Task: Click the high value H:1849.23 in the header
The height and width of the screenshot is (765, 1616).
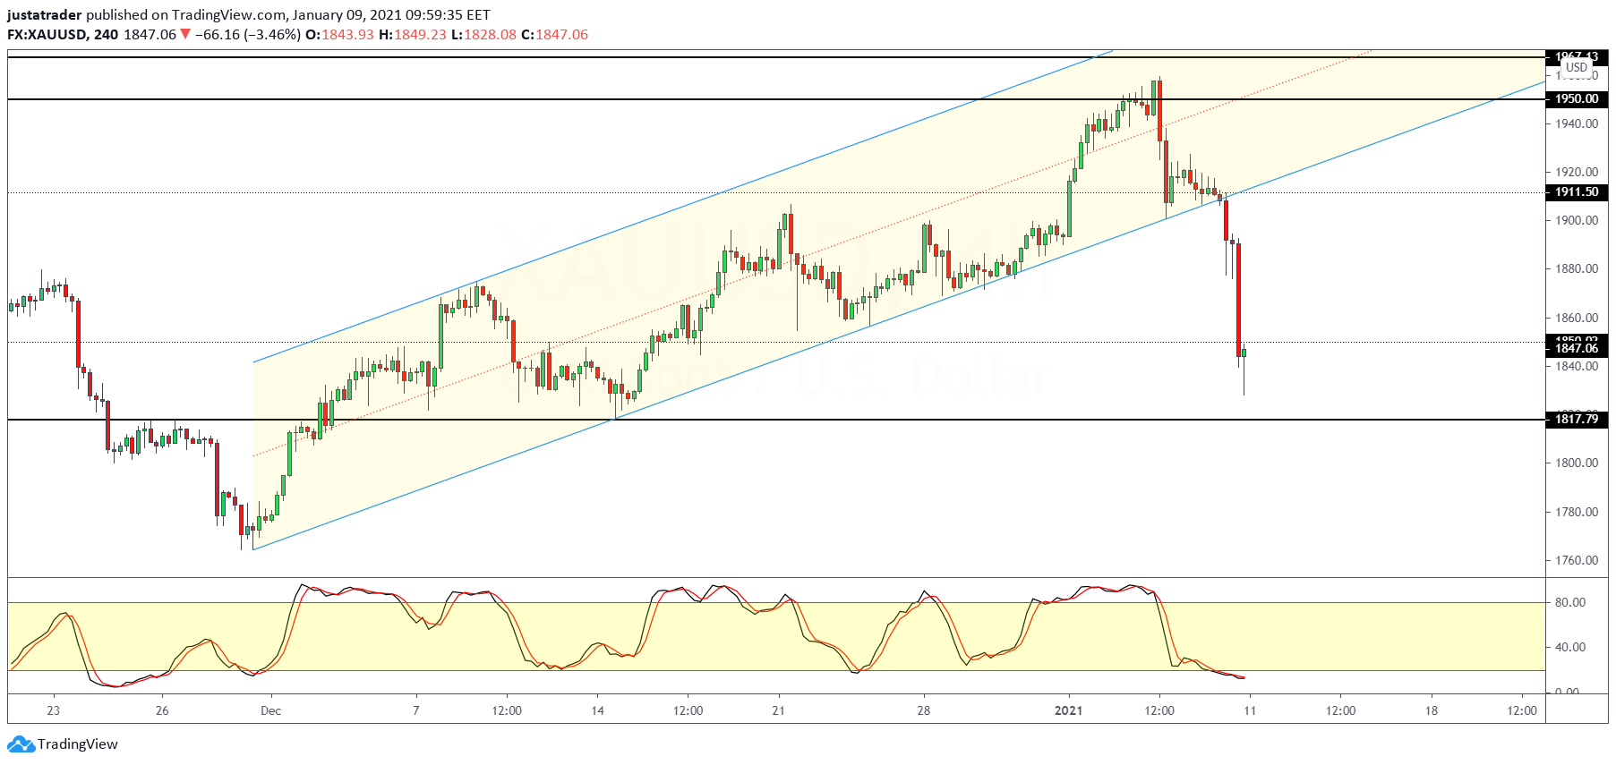Action: 411,35
